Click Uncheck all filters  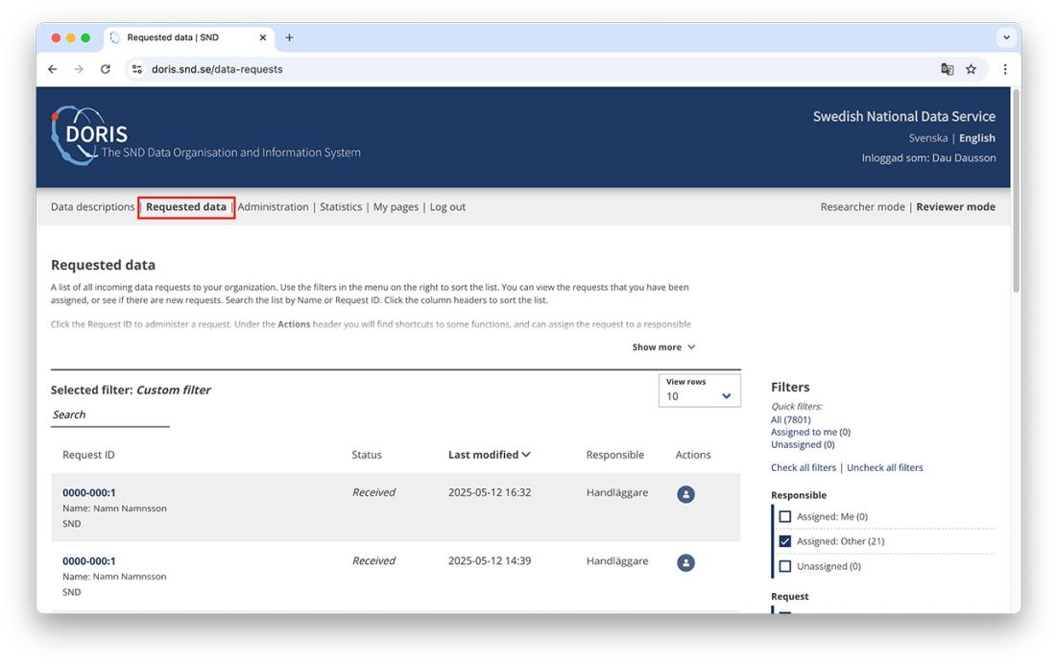coord(884,468)
